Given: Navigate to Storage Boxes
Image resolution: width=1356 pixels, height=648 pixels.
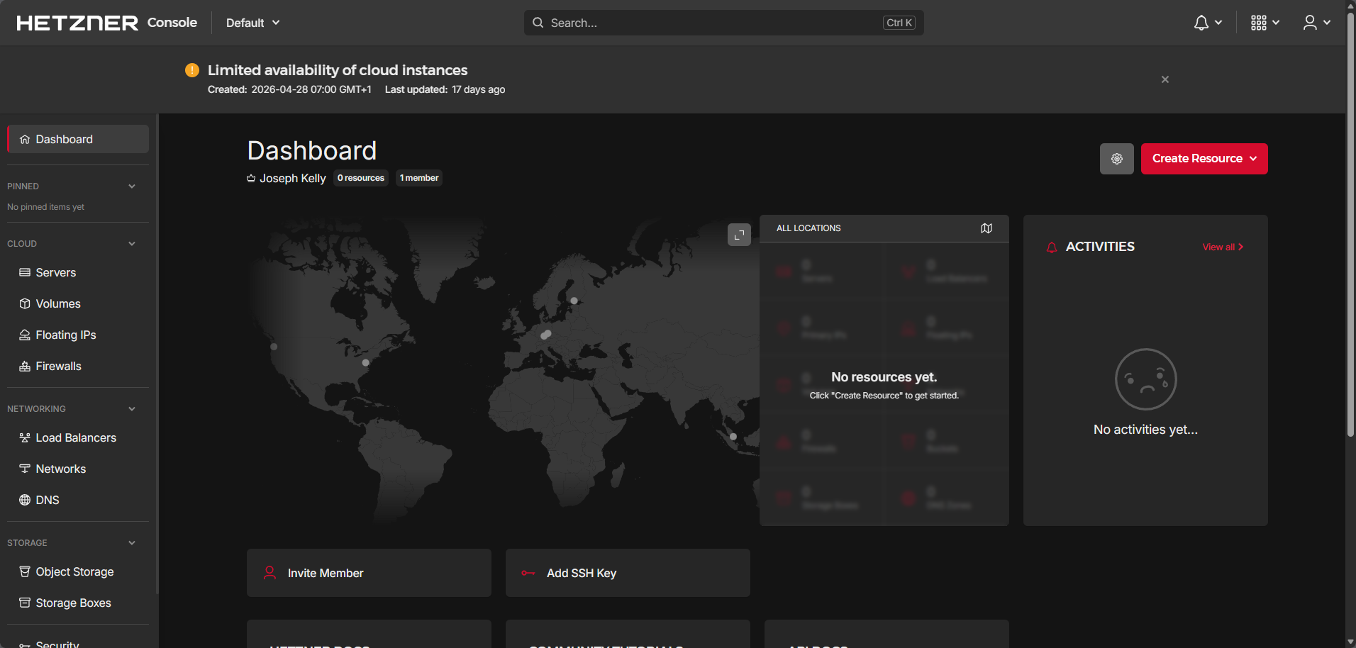Looking at the screenshot, I should pos(78,603).
